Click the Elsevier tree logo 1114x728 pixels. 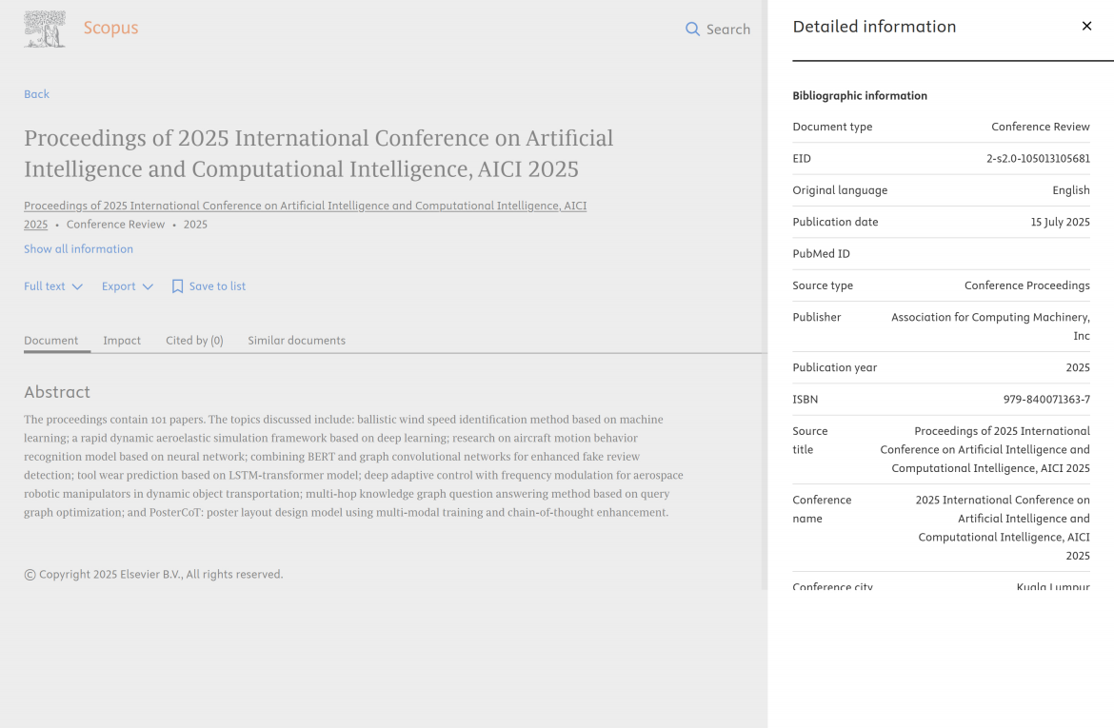click(45, 29)
